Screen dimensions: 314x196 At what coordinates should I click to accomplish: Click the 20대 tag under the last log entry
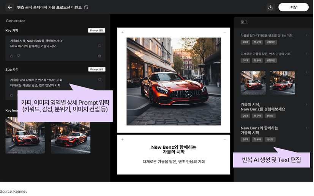[x=245, y=139]
